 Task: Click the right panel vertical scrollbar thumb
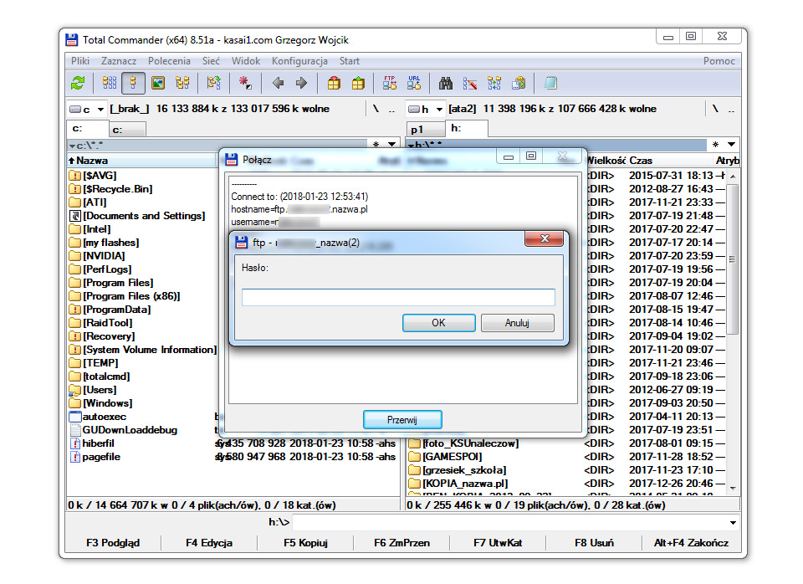click(733, 259)
